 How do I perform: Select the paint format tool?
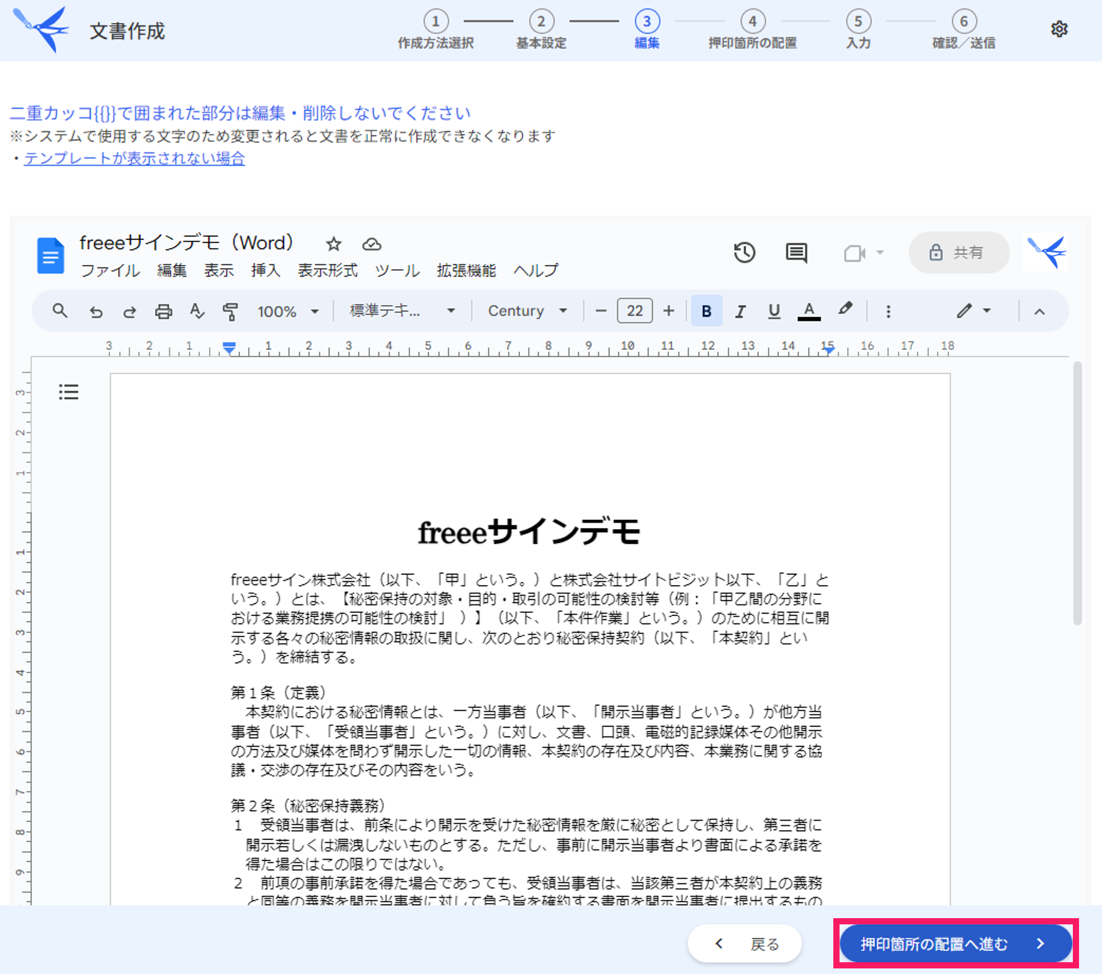tap(230, 311)
